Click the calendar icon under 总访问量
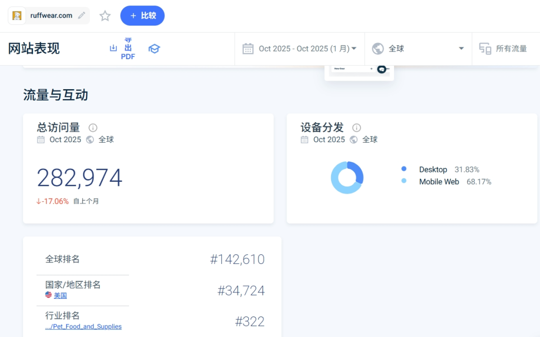Viewport: 540px width, 337px height. coord(40,140)
